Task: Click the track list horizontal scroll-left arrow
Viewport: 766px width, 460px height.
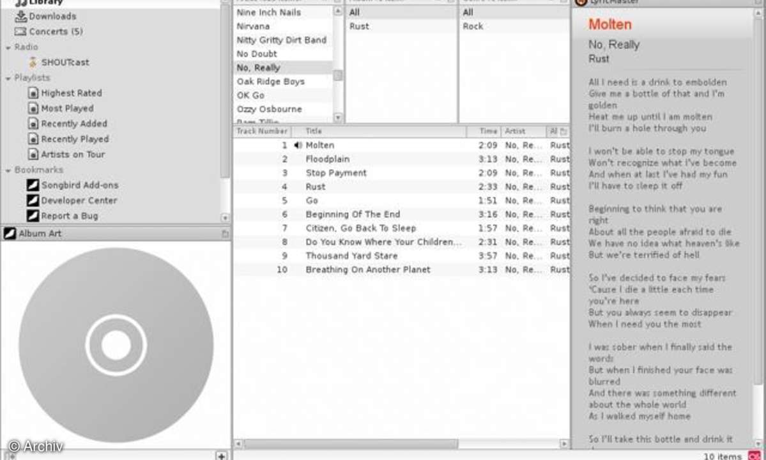Action: point(238,444)
